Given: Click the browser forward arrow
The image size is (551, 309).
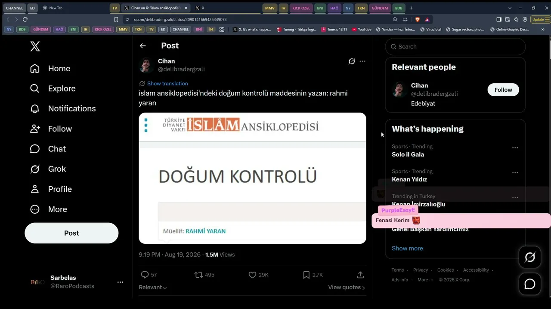Looking at the screenshot, I should point(16,19).
